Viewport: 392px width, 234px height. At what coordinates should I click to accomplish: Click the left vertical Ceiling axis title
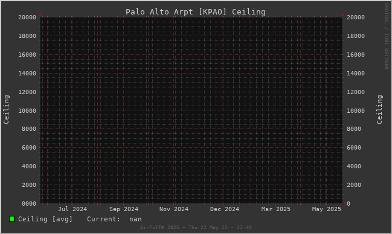(x=6, y=109)
